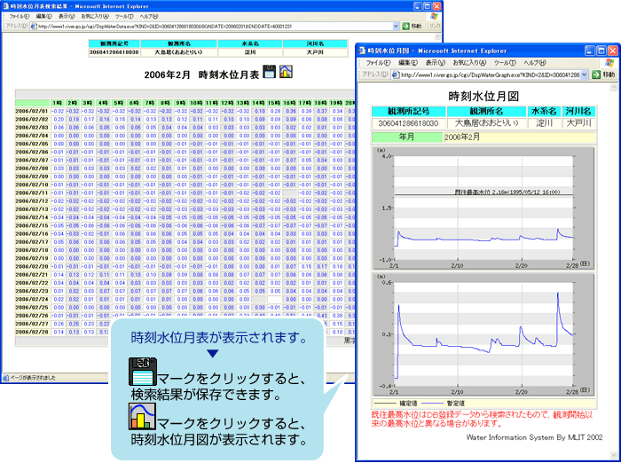Open ヘルプ(H) menu in graph window
Viewport: 621px width, 463px height.
tap(534, 63)
